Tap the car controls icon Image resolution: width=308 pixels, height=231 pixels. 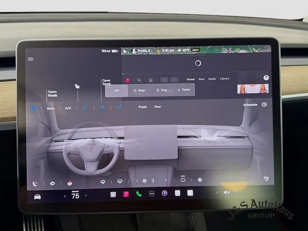pyautogui.click(x=37, y=197)
